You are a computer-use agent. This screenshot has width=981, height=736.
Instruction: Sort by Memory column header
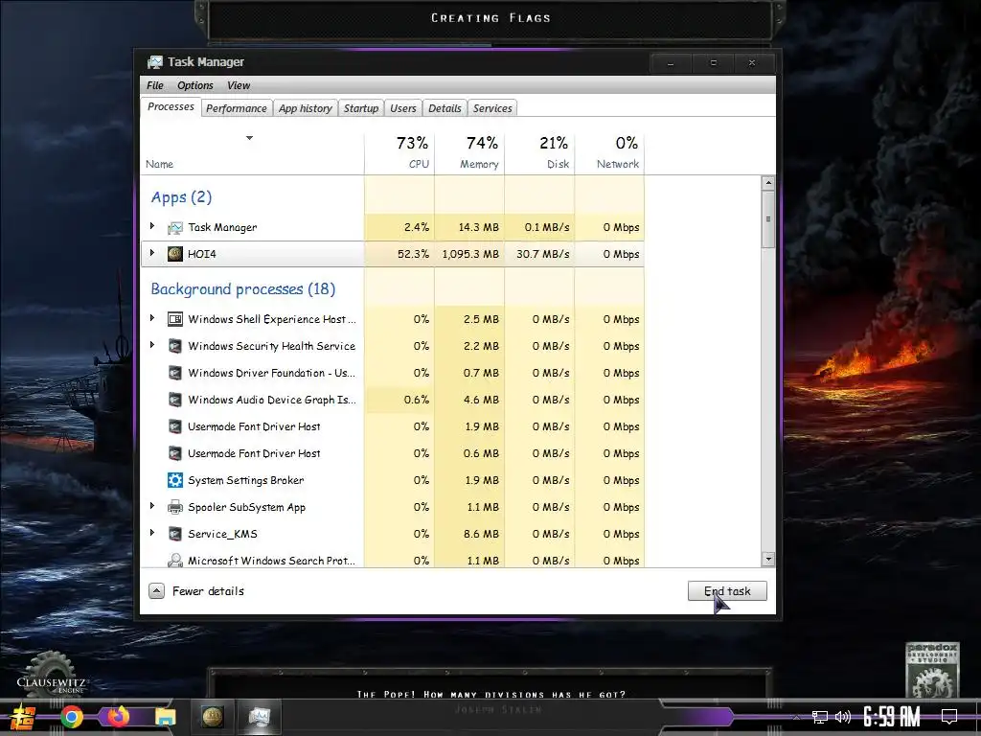pos(469,152)
